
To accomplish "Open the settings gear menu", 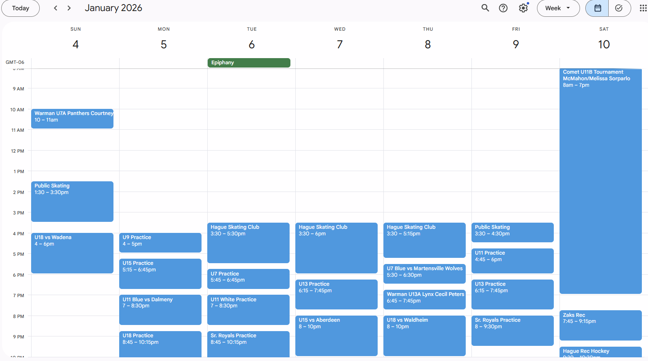I will (x=523, y=8).
